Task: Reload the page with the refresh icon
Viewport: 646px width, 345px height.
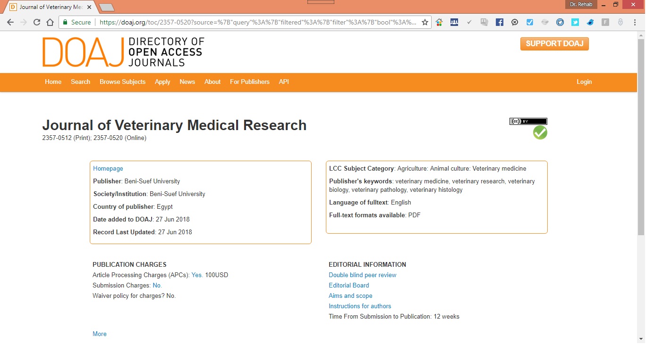Action: [x=37, y=22]
